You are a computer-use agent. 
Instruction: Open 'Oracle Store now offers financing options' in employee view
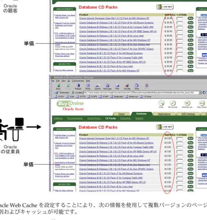pyautogui.click(x=64, y=175)
